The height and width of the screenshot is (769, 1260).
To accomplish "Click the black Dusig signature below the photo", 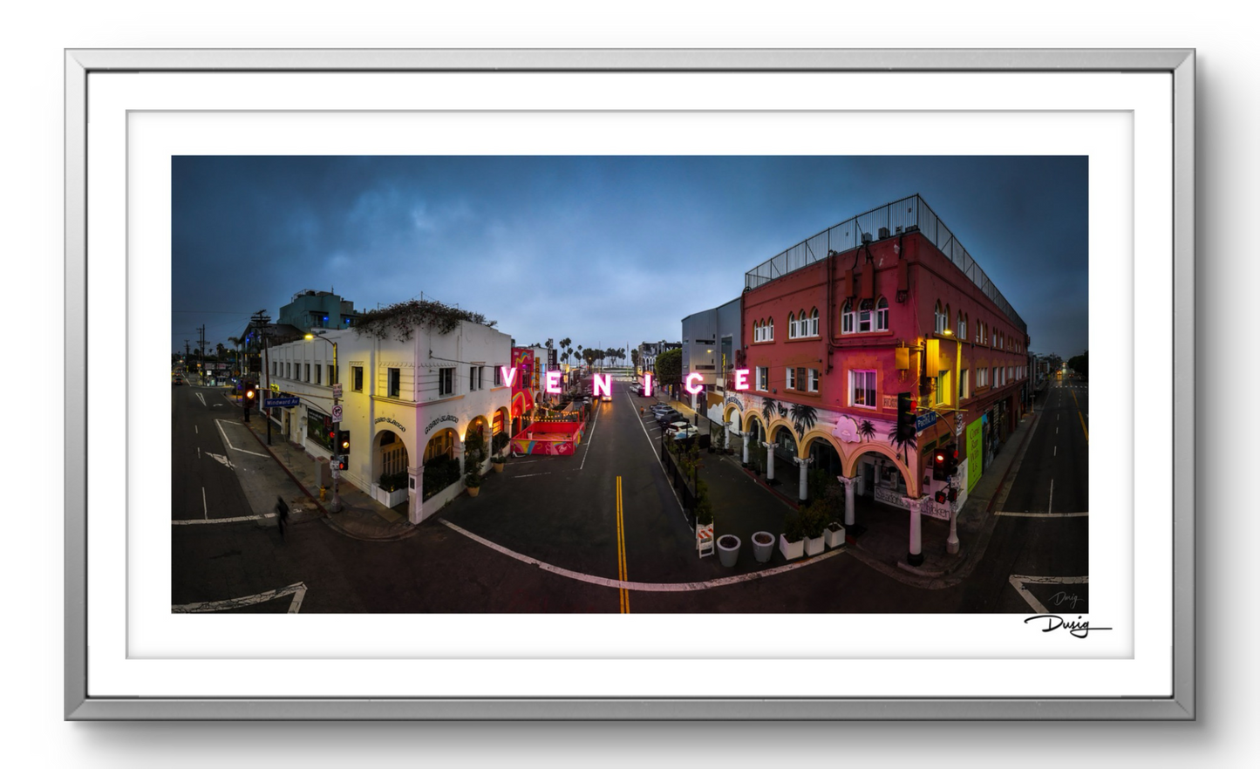I will (1066, 624).
